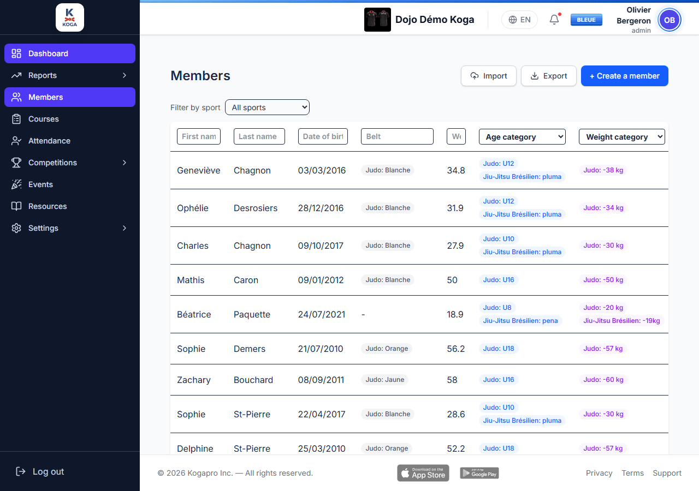The height and width of the screenshot is (491, 699).
Task: Click the Download on App Store badge
Action: coord(423,473)
